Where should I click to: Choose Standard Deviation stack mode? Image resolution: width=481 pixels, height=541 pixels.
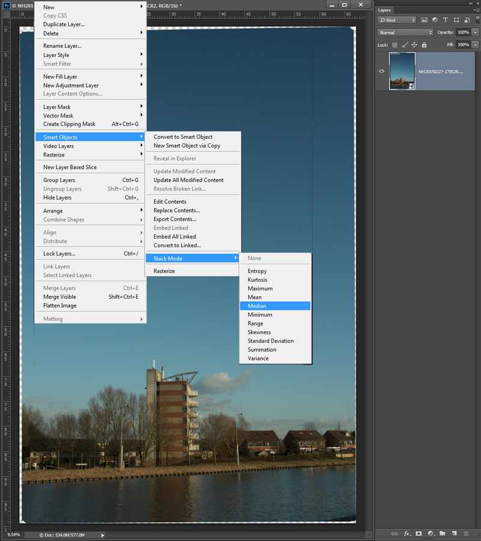275,341
